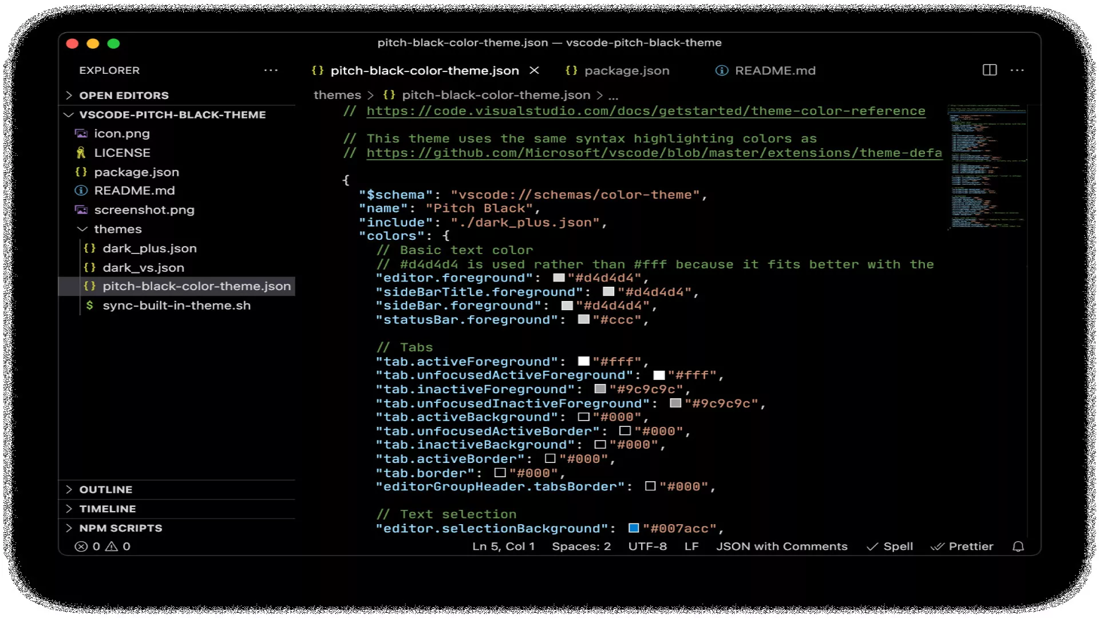Click the Spell checker status item

coord(890,546)
